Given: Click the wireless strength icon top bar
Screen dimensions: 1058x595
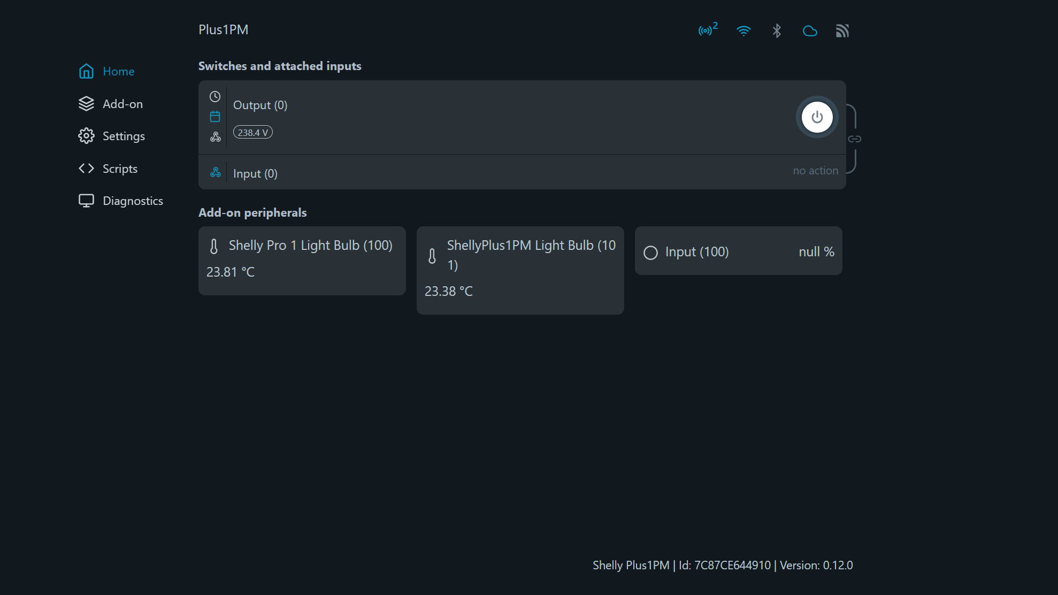Looking at the screenshot, I should click(742, 30).
